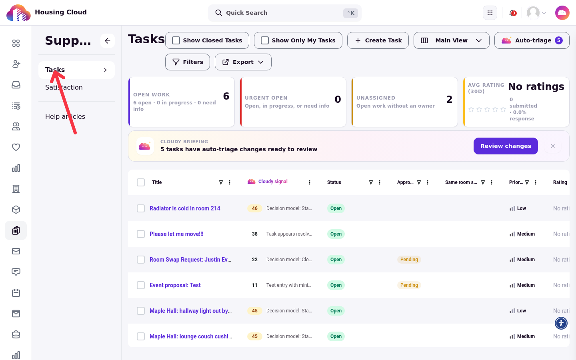Viewport: 576px width, 360px height.
Task: Filter the Title column
Action: [x=221, y=182]
